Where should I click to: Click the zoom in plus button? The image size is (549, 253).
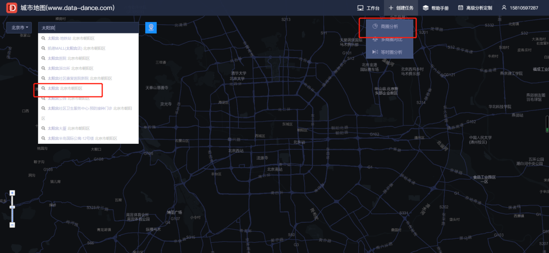[x=12, y=193]
